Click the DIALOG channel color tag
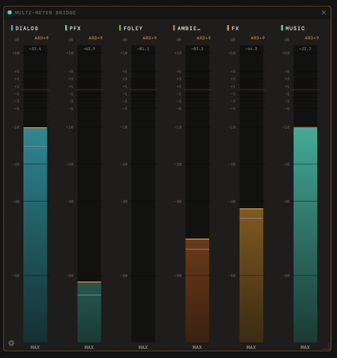 [12, 28]
